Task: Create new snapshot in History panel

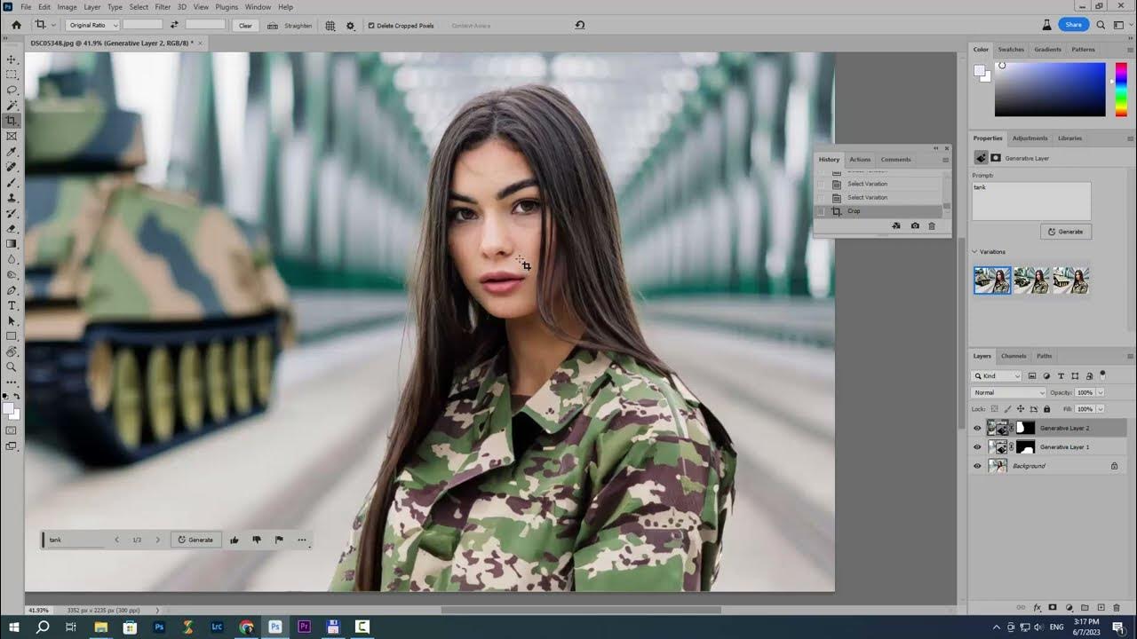Action: [915, 226]
